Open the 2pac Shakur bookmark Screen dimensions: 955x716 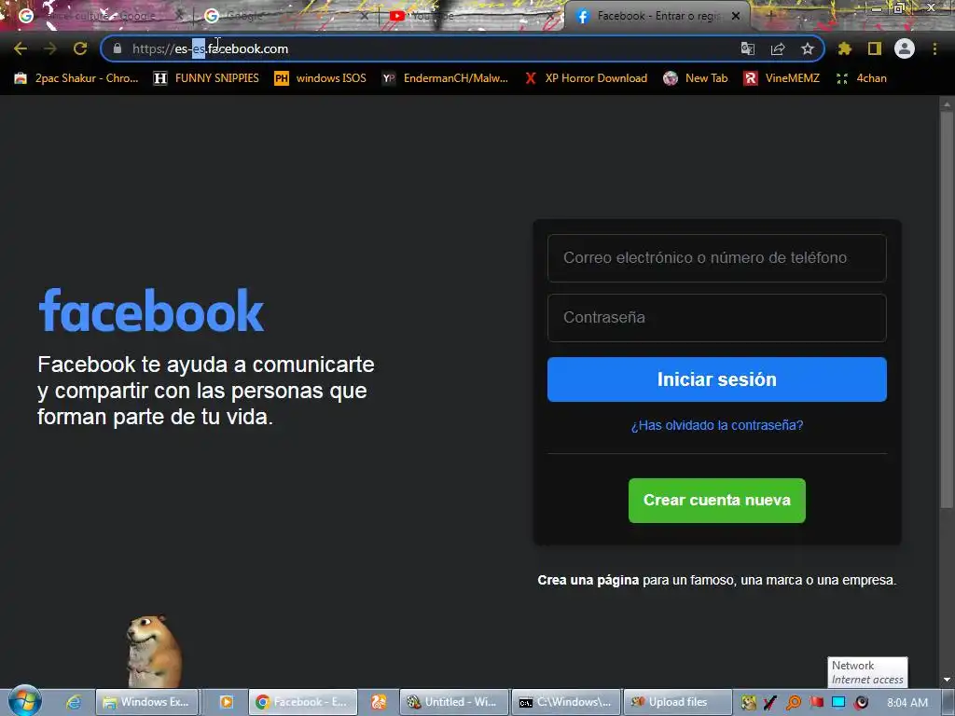pos(76,78)
